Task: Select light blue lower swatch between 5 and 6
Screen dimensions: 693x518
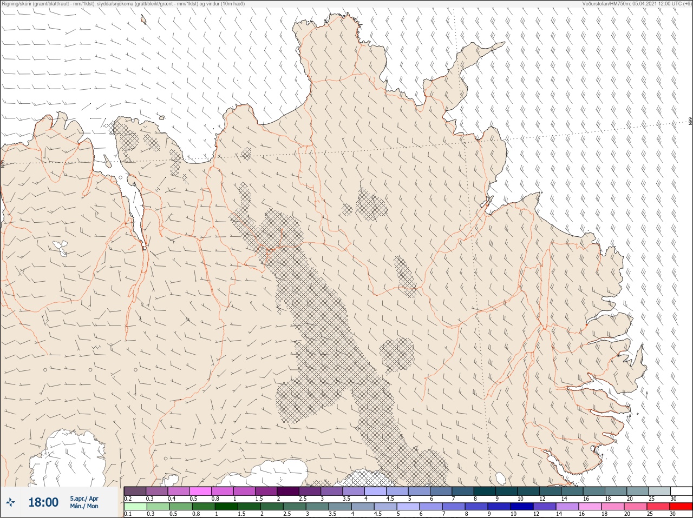Action: click(408, 507)
